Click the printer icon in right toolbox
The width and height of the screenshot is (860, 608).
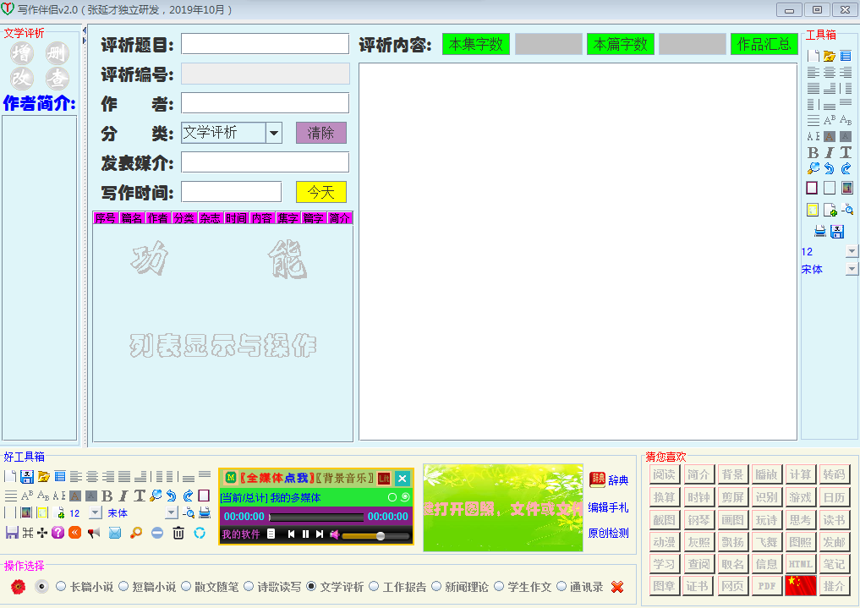click(819, 231)
